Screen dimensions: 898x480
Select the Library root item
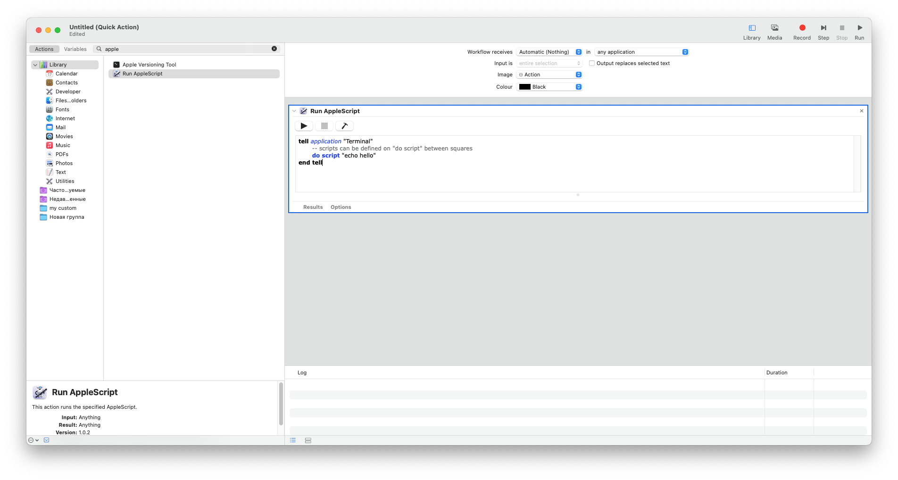pyautogui.click(x=65, y=65)
